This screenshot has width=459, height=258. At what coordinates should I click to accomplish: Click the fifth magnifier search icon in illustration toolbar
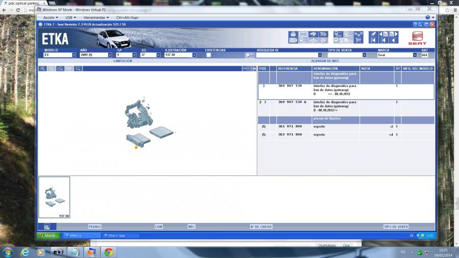coord(78,69)
